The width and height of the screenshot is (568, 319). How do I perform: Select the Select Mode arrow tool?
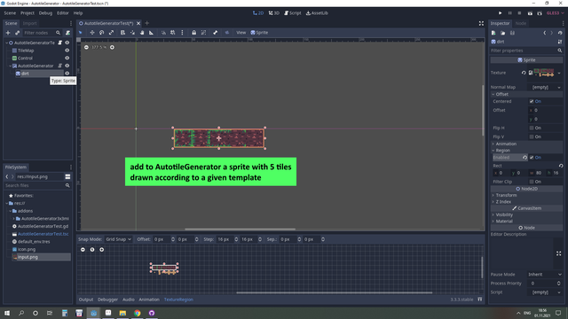pos(81,33)
